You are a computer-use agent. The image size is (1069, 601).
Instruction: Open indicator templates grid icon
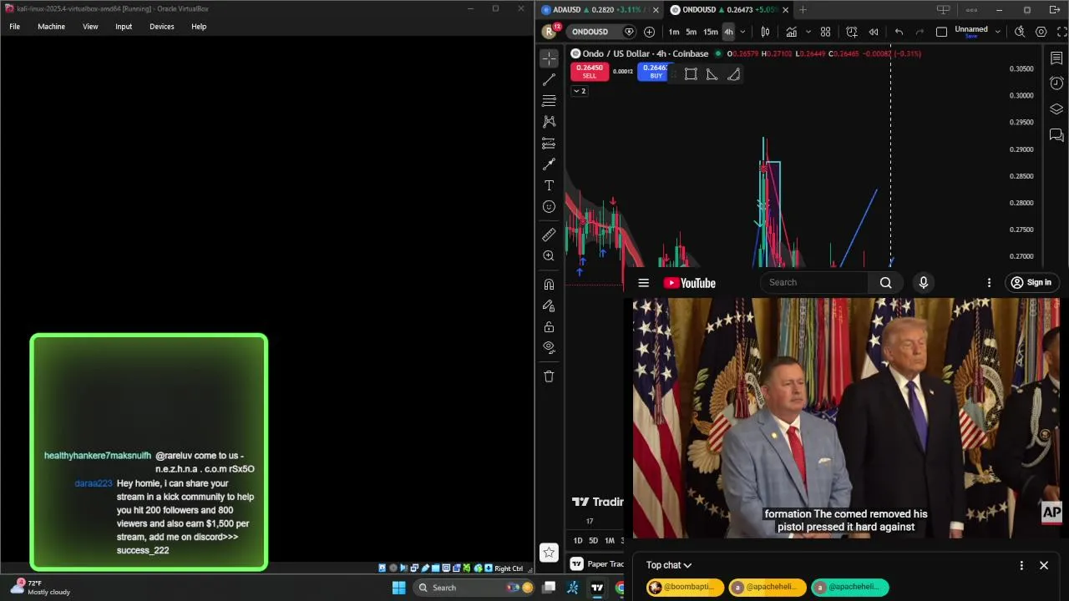825,32
